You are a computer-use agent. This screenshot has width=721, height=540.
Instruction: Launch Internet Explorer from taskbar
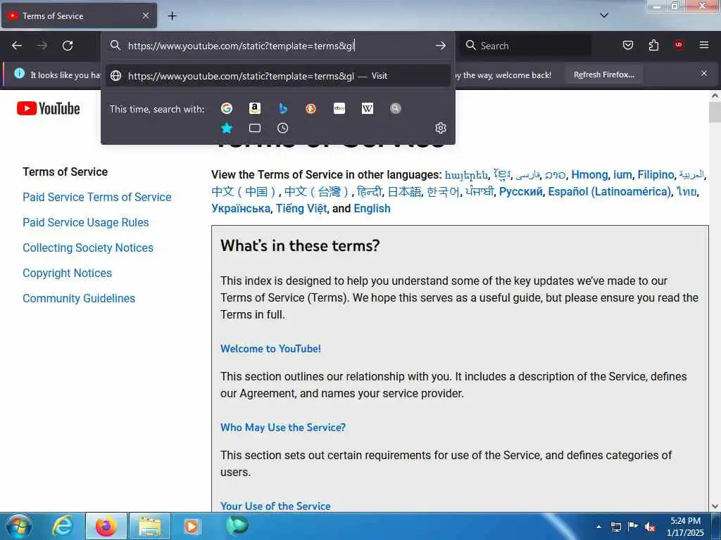tap(63, 526)
